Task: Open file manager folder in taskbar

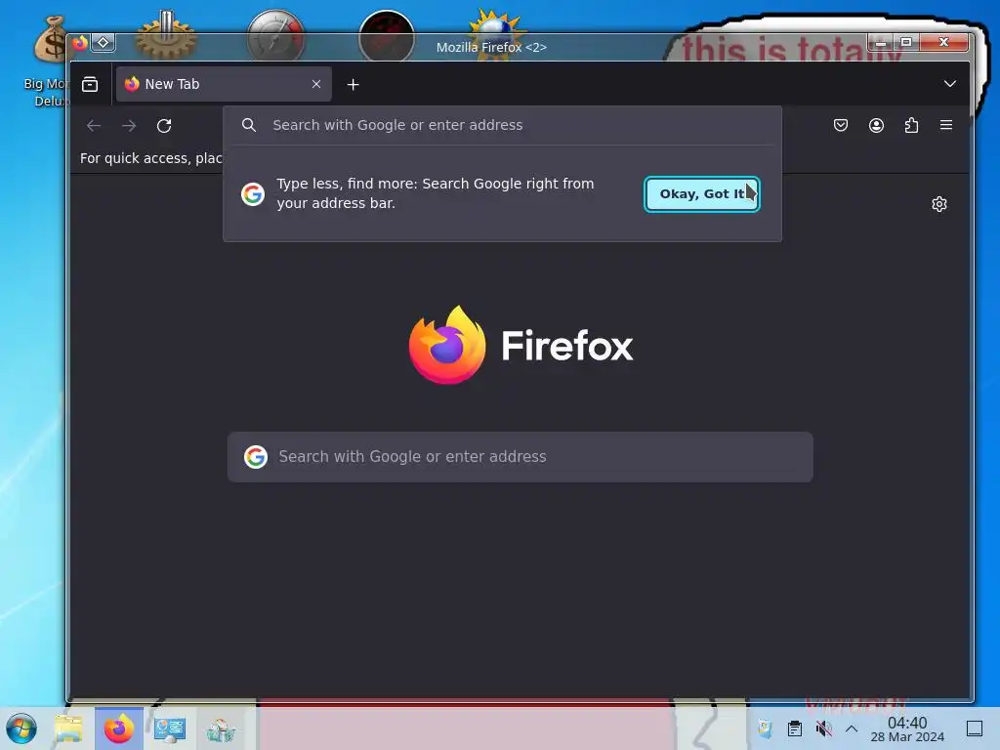Action: tap(68, 729)
